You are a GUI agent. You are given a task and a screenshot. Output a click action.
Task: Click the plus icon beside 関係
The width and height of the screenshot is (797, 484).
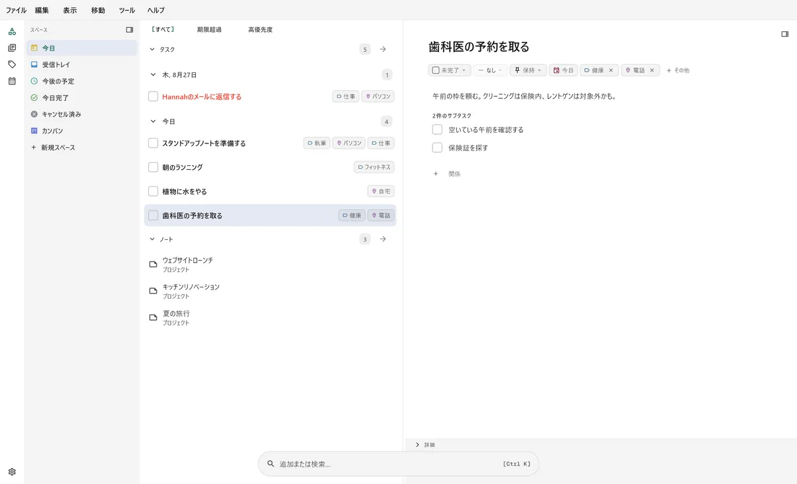436,174
